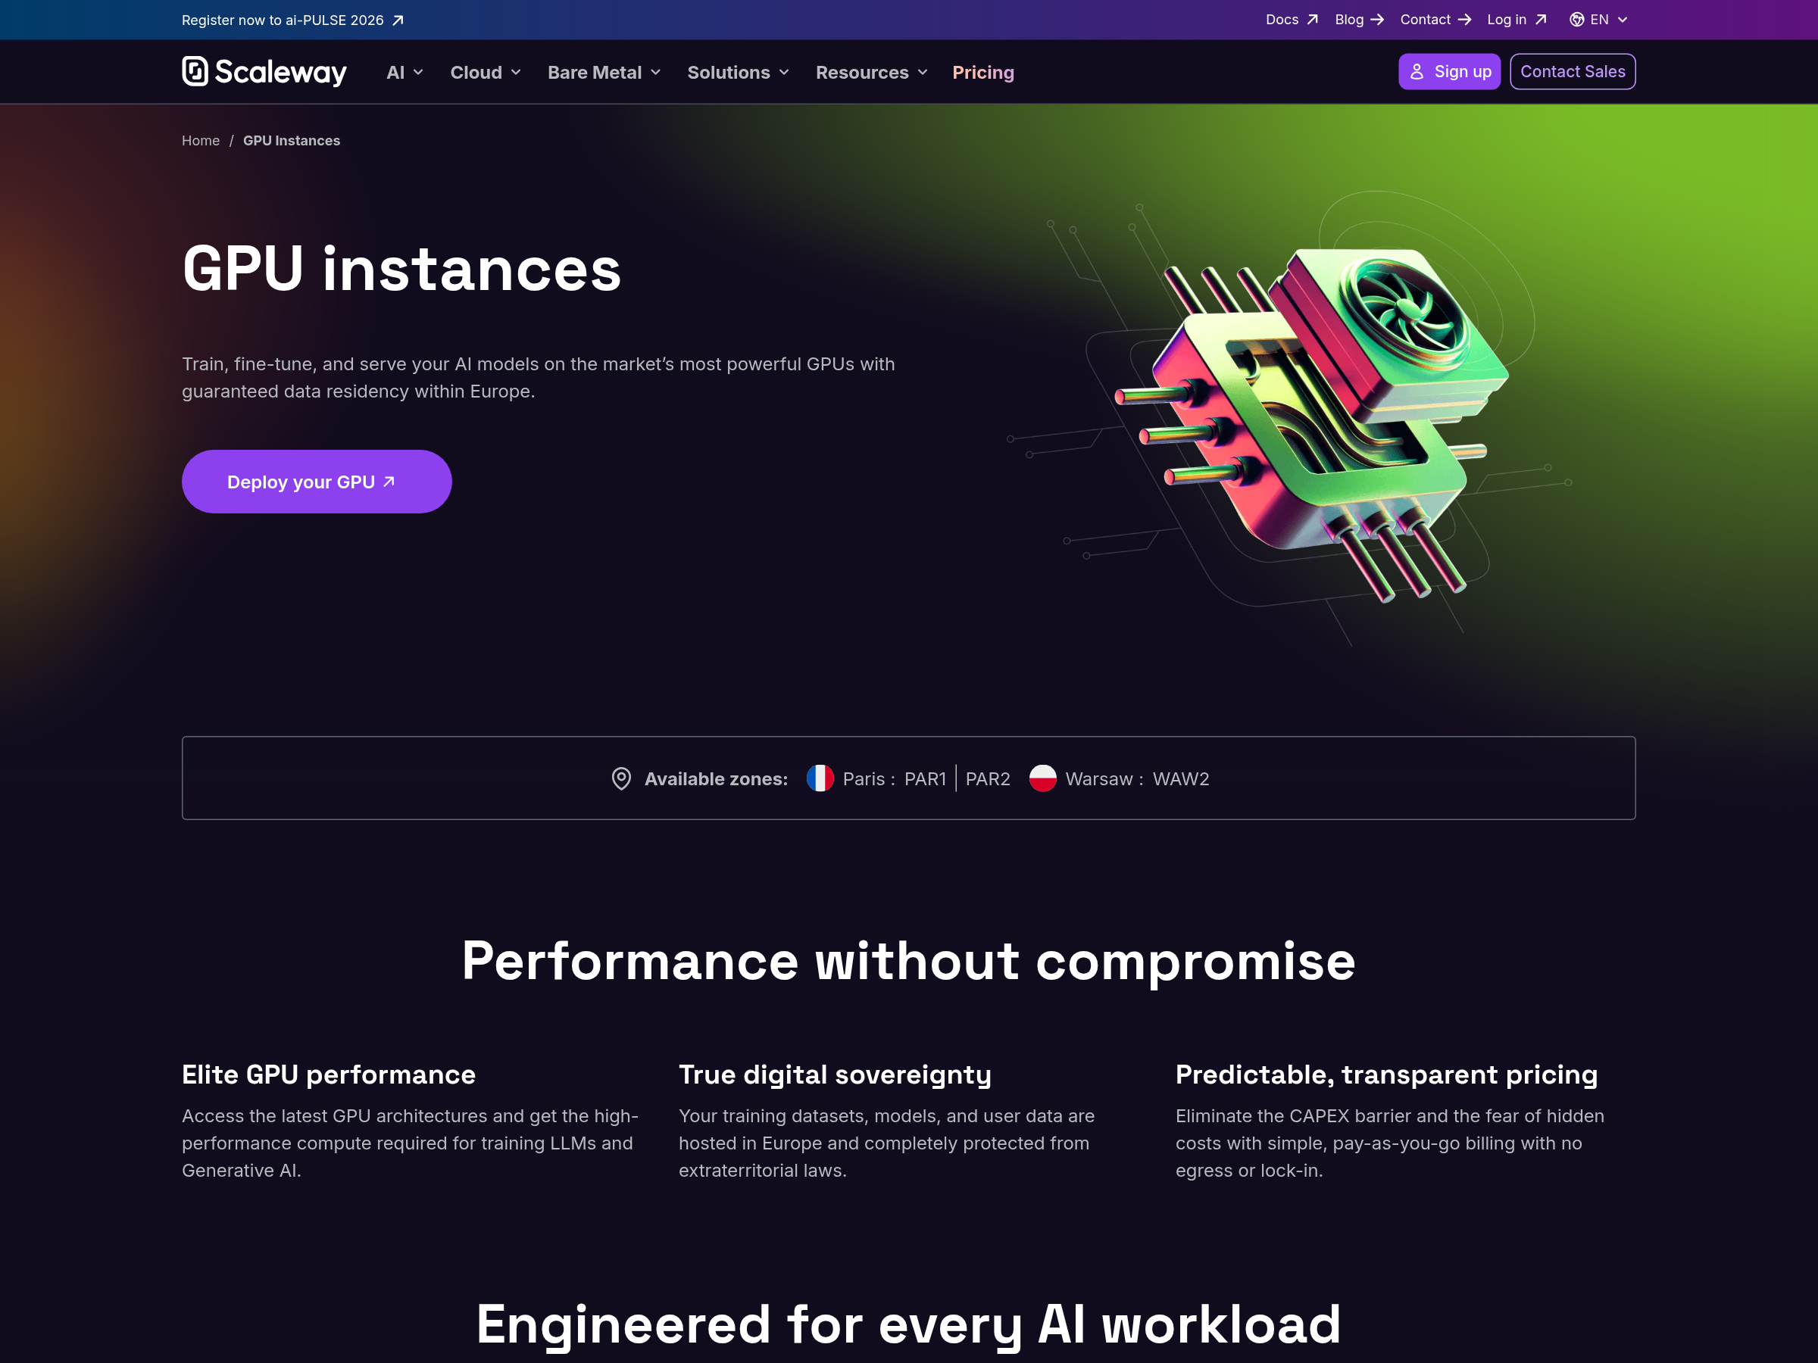Click the globe language icon

pos(1576,20)
